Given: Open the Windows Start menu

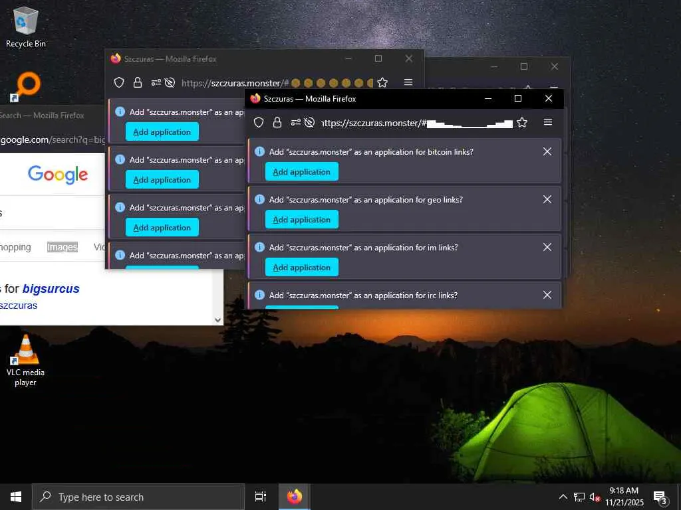Looking at the screenshot, I should click(16, 497).
